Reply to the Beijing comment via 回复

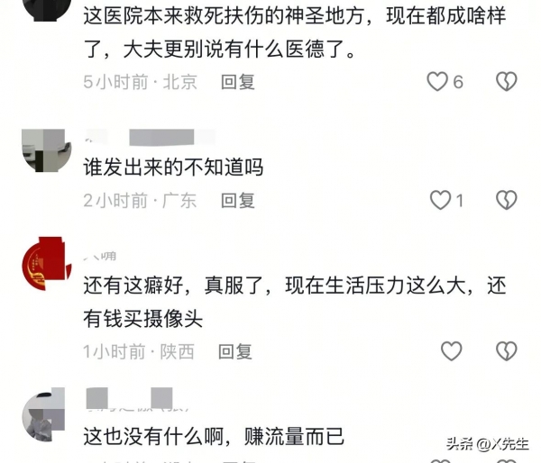[238, 82]
